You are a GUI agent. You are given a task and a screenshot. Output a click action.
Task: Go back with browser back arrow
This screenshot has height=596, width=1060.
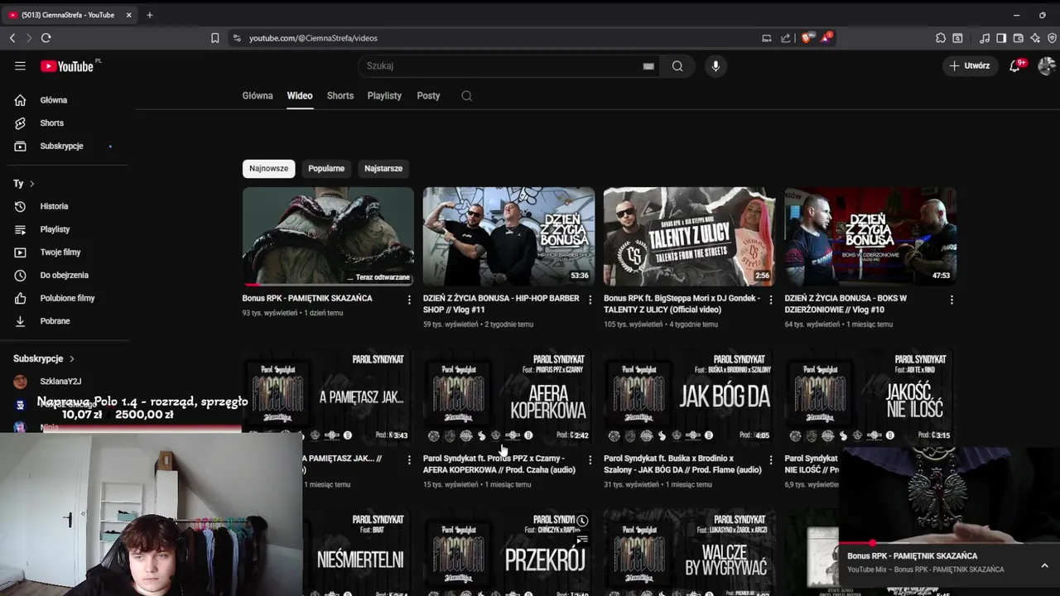click(x=12, y=38)
